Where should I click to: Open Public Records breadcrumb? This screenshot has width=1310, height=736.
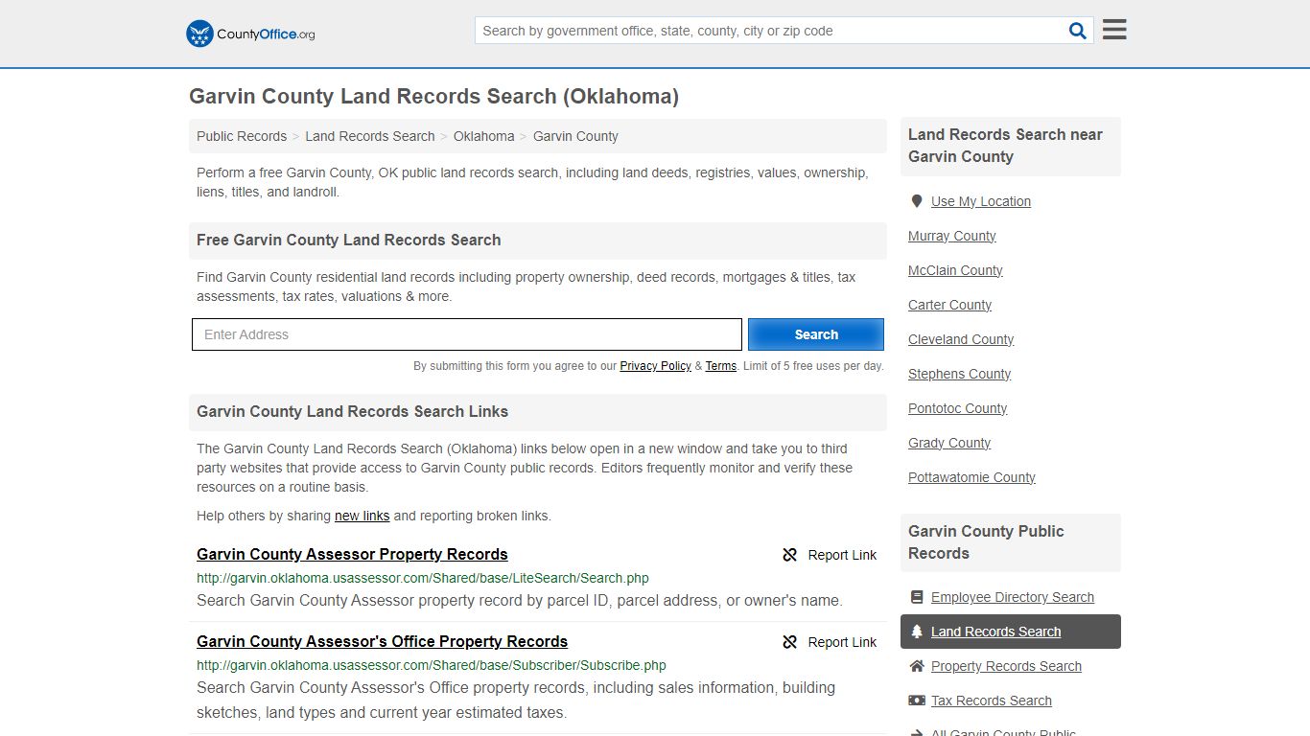[x=242, y=136]
